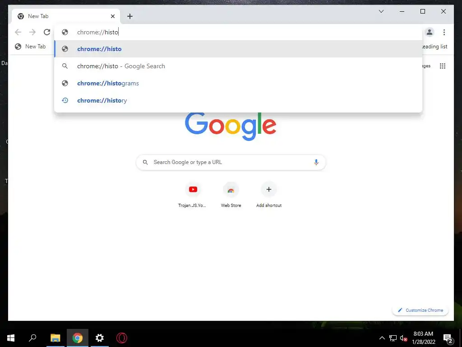Minimize the Chrome window
462x347 pixels.
click(x=402, y=11)
